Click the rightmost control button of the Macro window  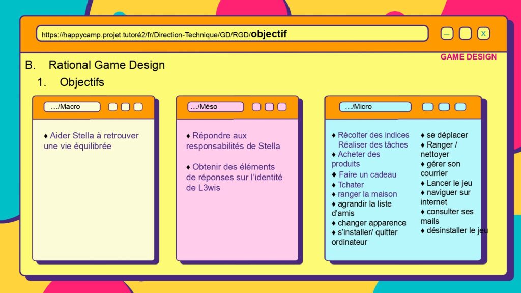138,107
